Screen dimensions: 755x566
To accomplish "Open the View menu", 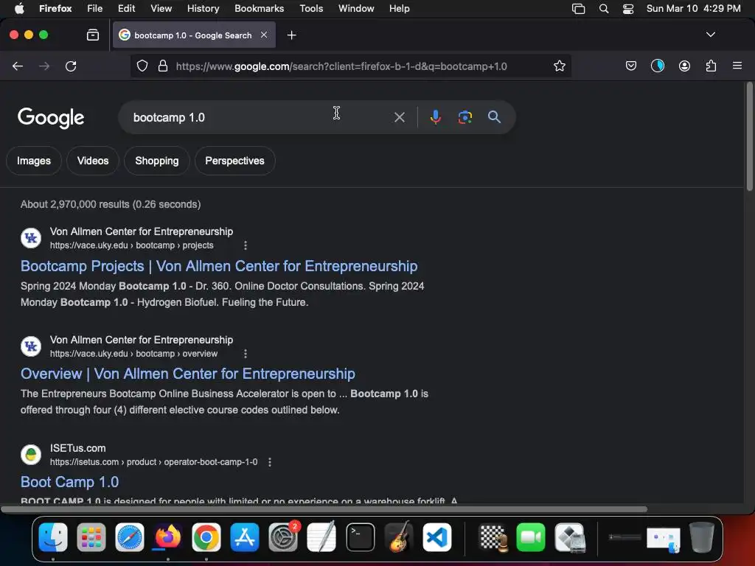I will 161,8.
